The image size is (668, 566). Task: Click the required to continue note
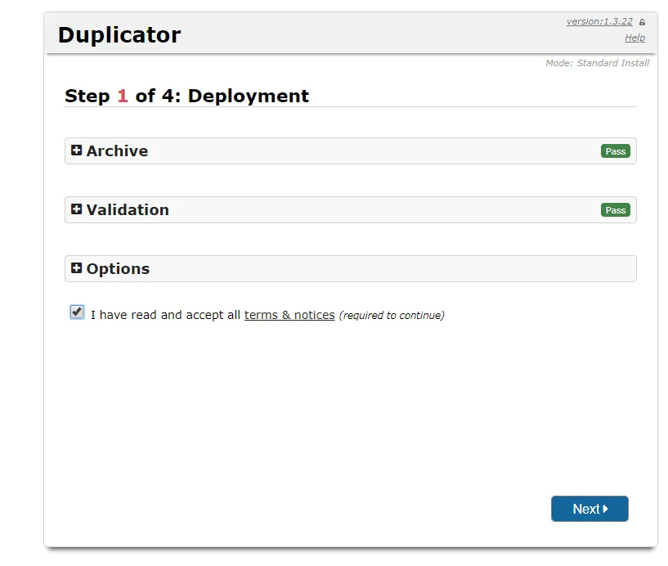tap(392, 315)
